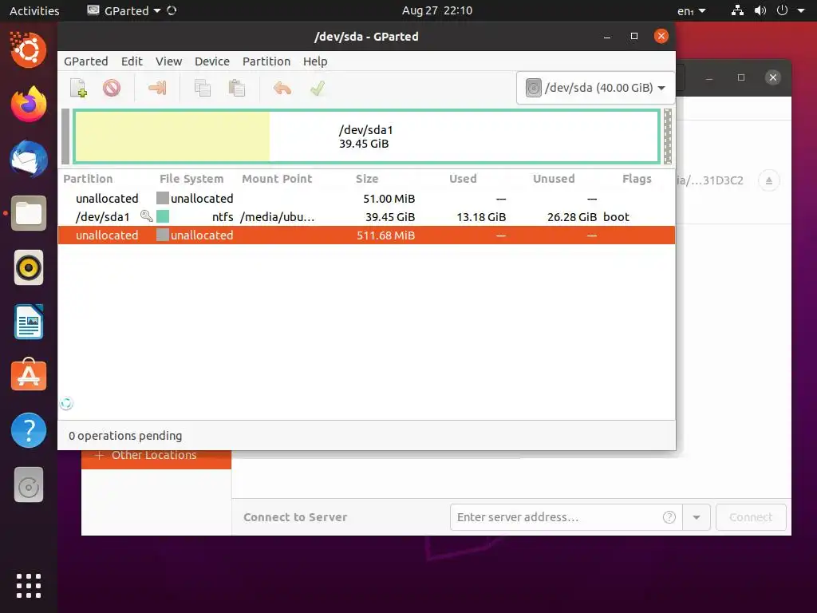Open Files from the dock

(29, 213)
